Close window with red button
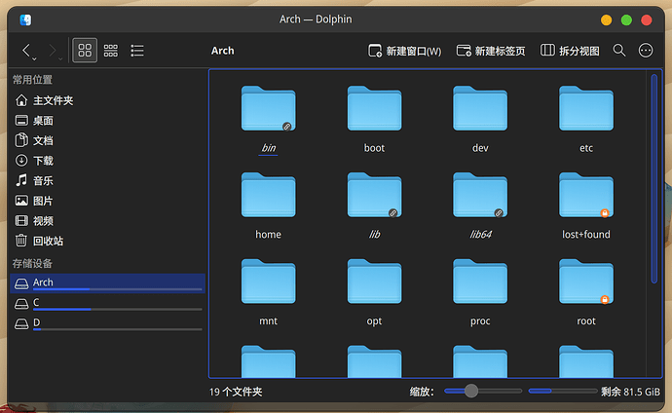This screenshot has height=413, width=672. 647,19
